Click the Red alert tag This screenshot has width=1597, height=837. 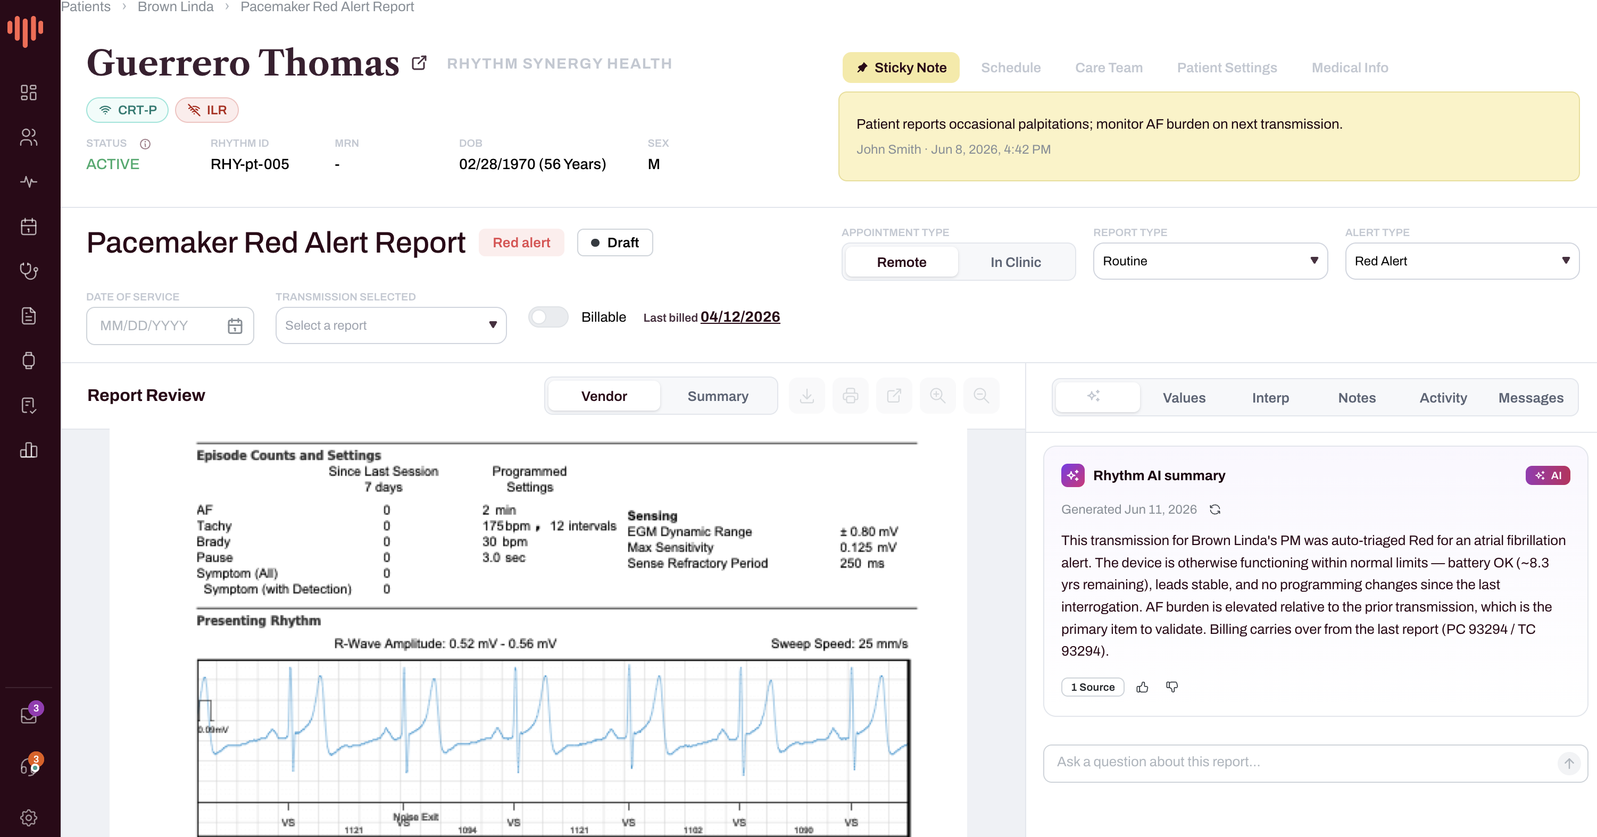(521, 242)
